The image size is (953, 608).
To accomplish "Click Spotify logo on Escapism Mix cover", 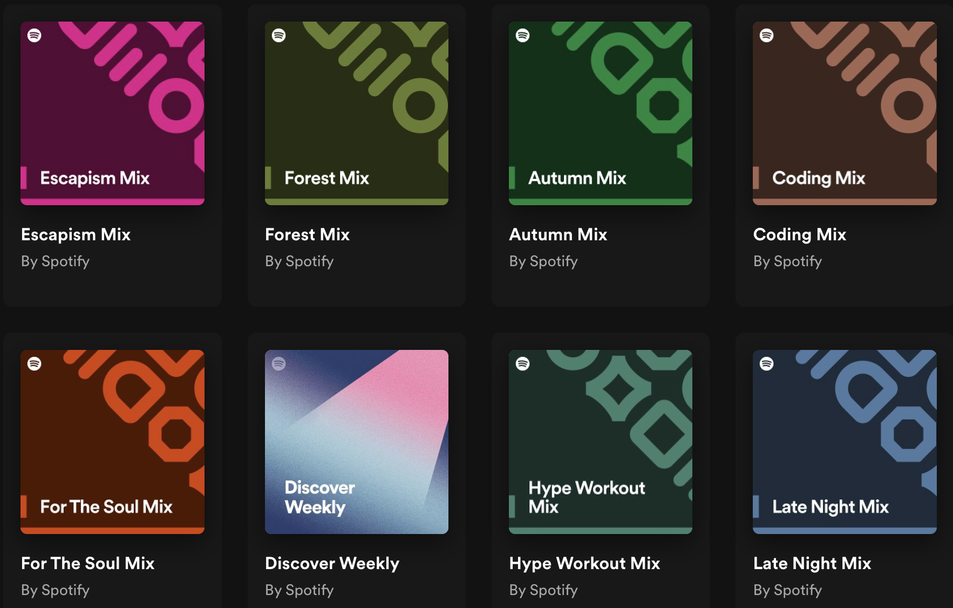I will click(x=35, y=36).
